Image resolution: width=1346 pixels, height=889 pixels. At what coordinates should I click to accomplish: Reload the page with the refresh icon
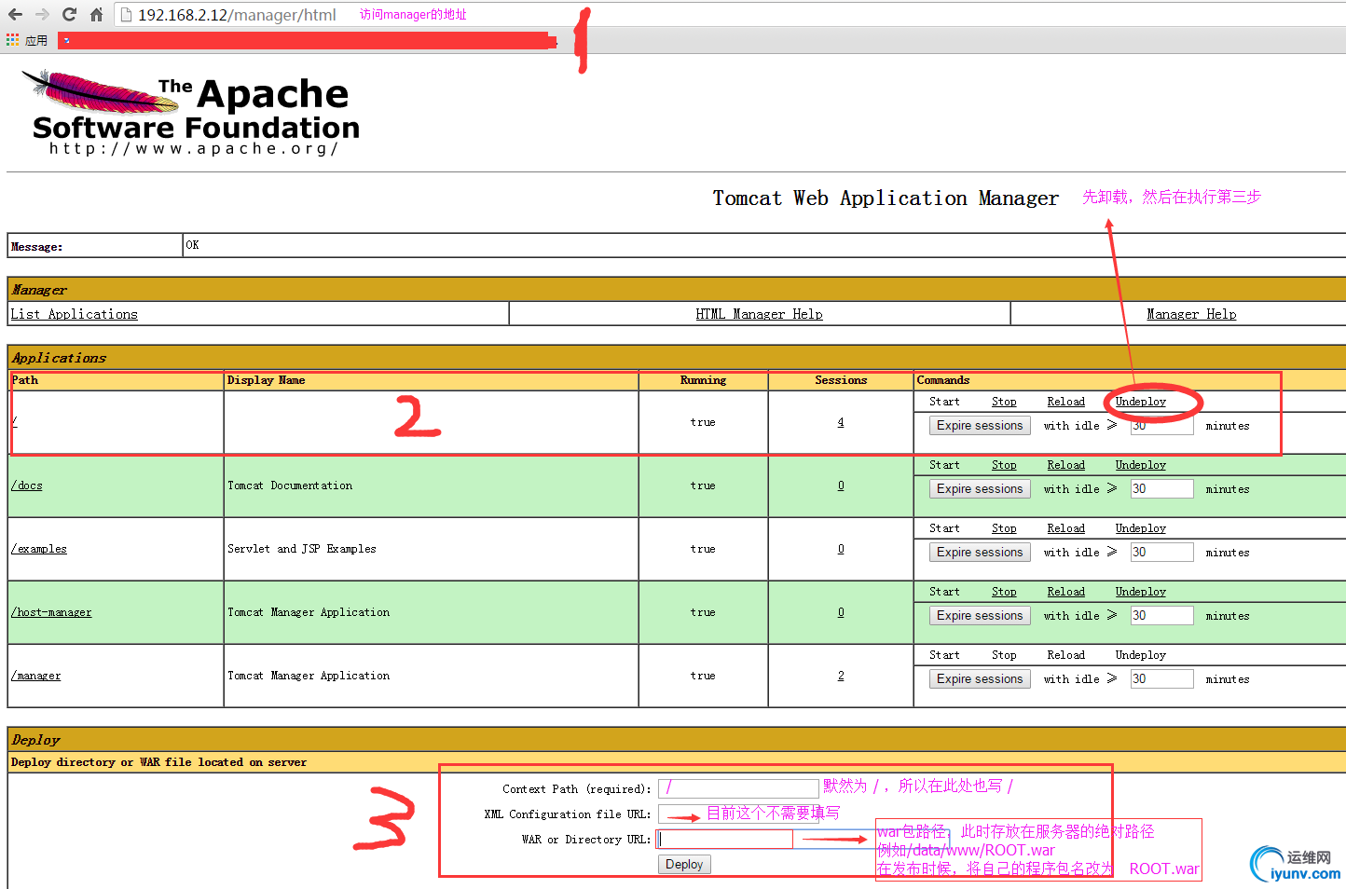point(69,14)
